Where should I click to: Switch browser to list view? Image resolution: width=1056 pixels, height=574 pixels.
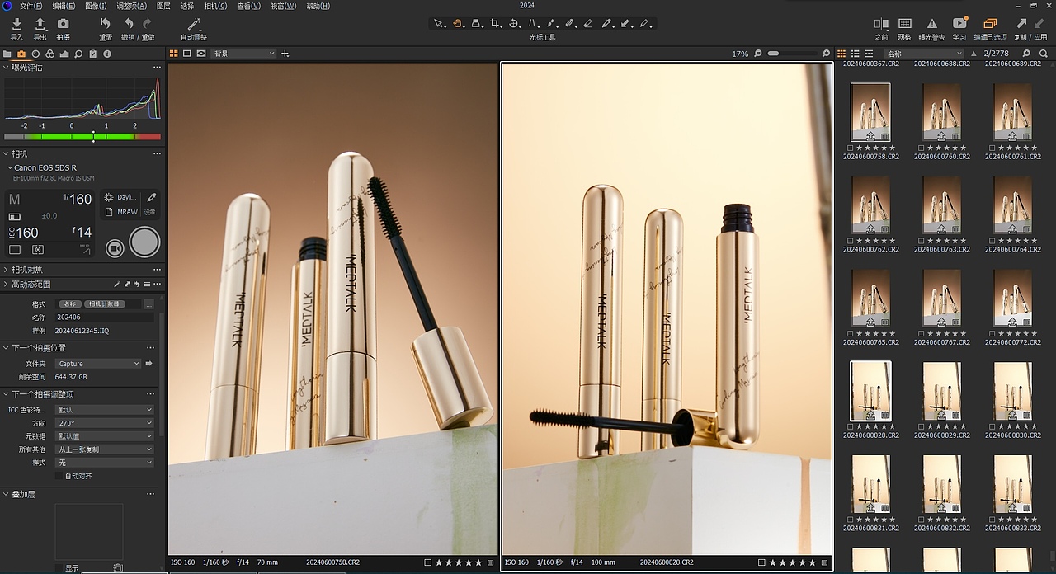pyautogui.click(x=856, y=54)
